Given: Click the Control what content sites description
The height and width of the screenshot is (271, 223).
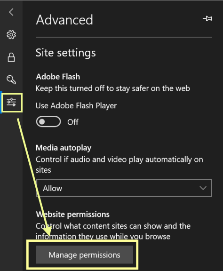Looking at the screenshot, I should (113, 231).
